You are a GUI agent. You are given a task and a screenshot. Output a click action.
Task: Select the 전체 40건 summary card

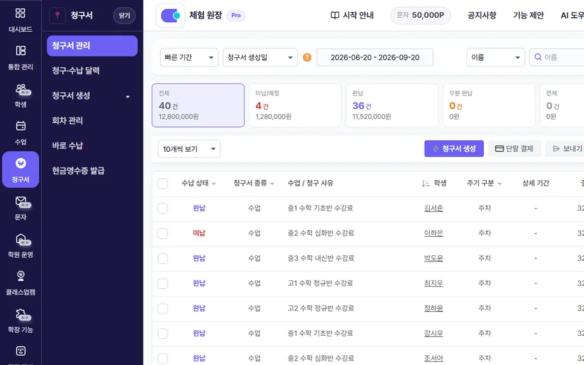pyautogui.click(x=198, y=105)
